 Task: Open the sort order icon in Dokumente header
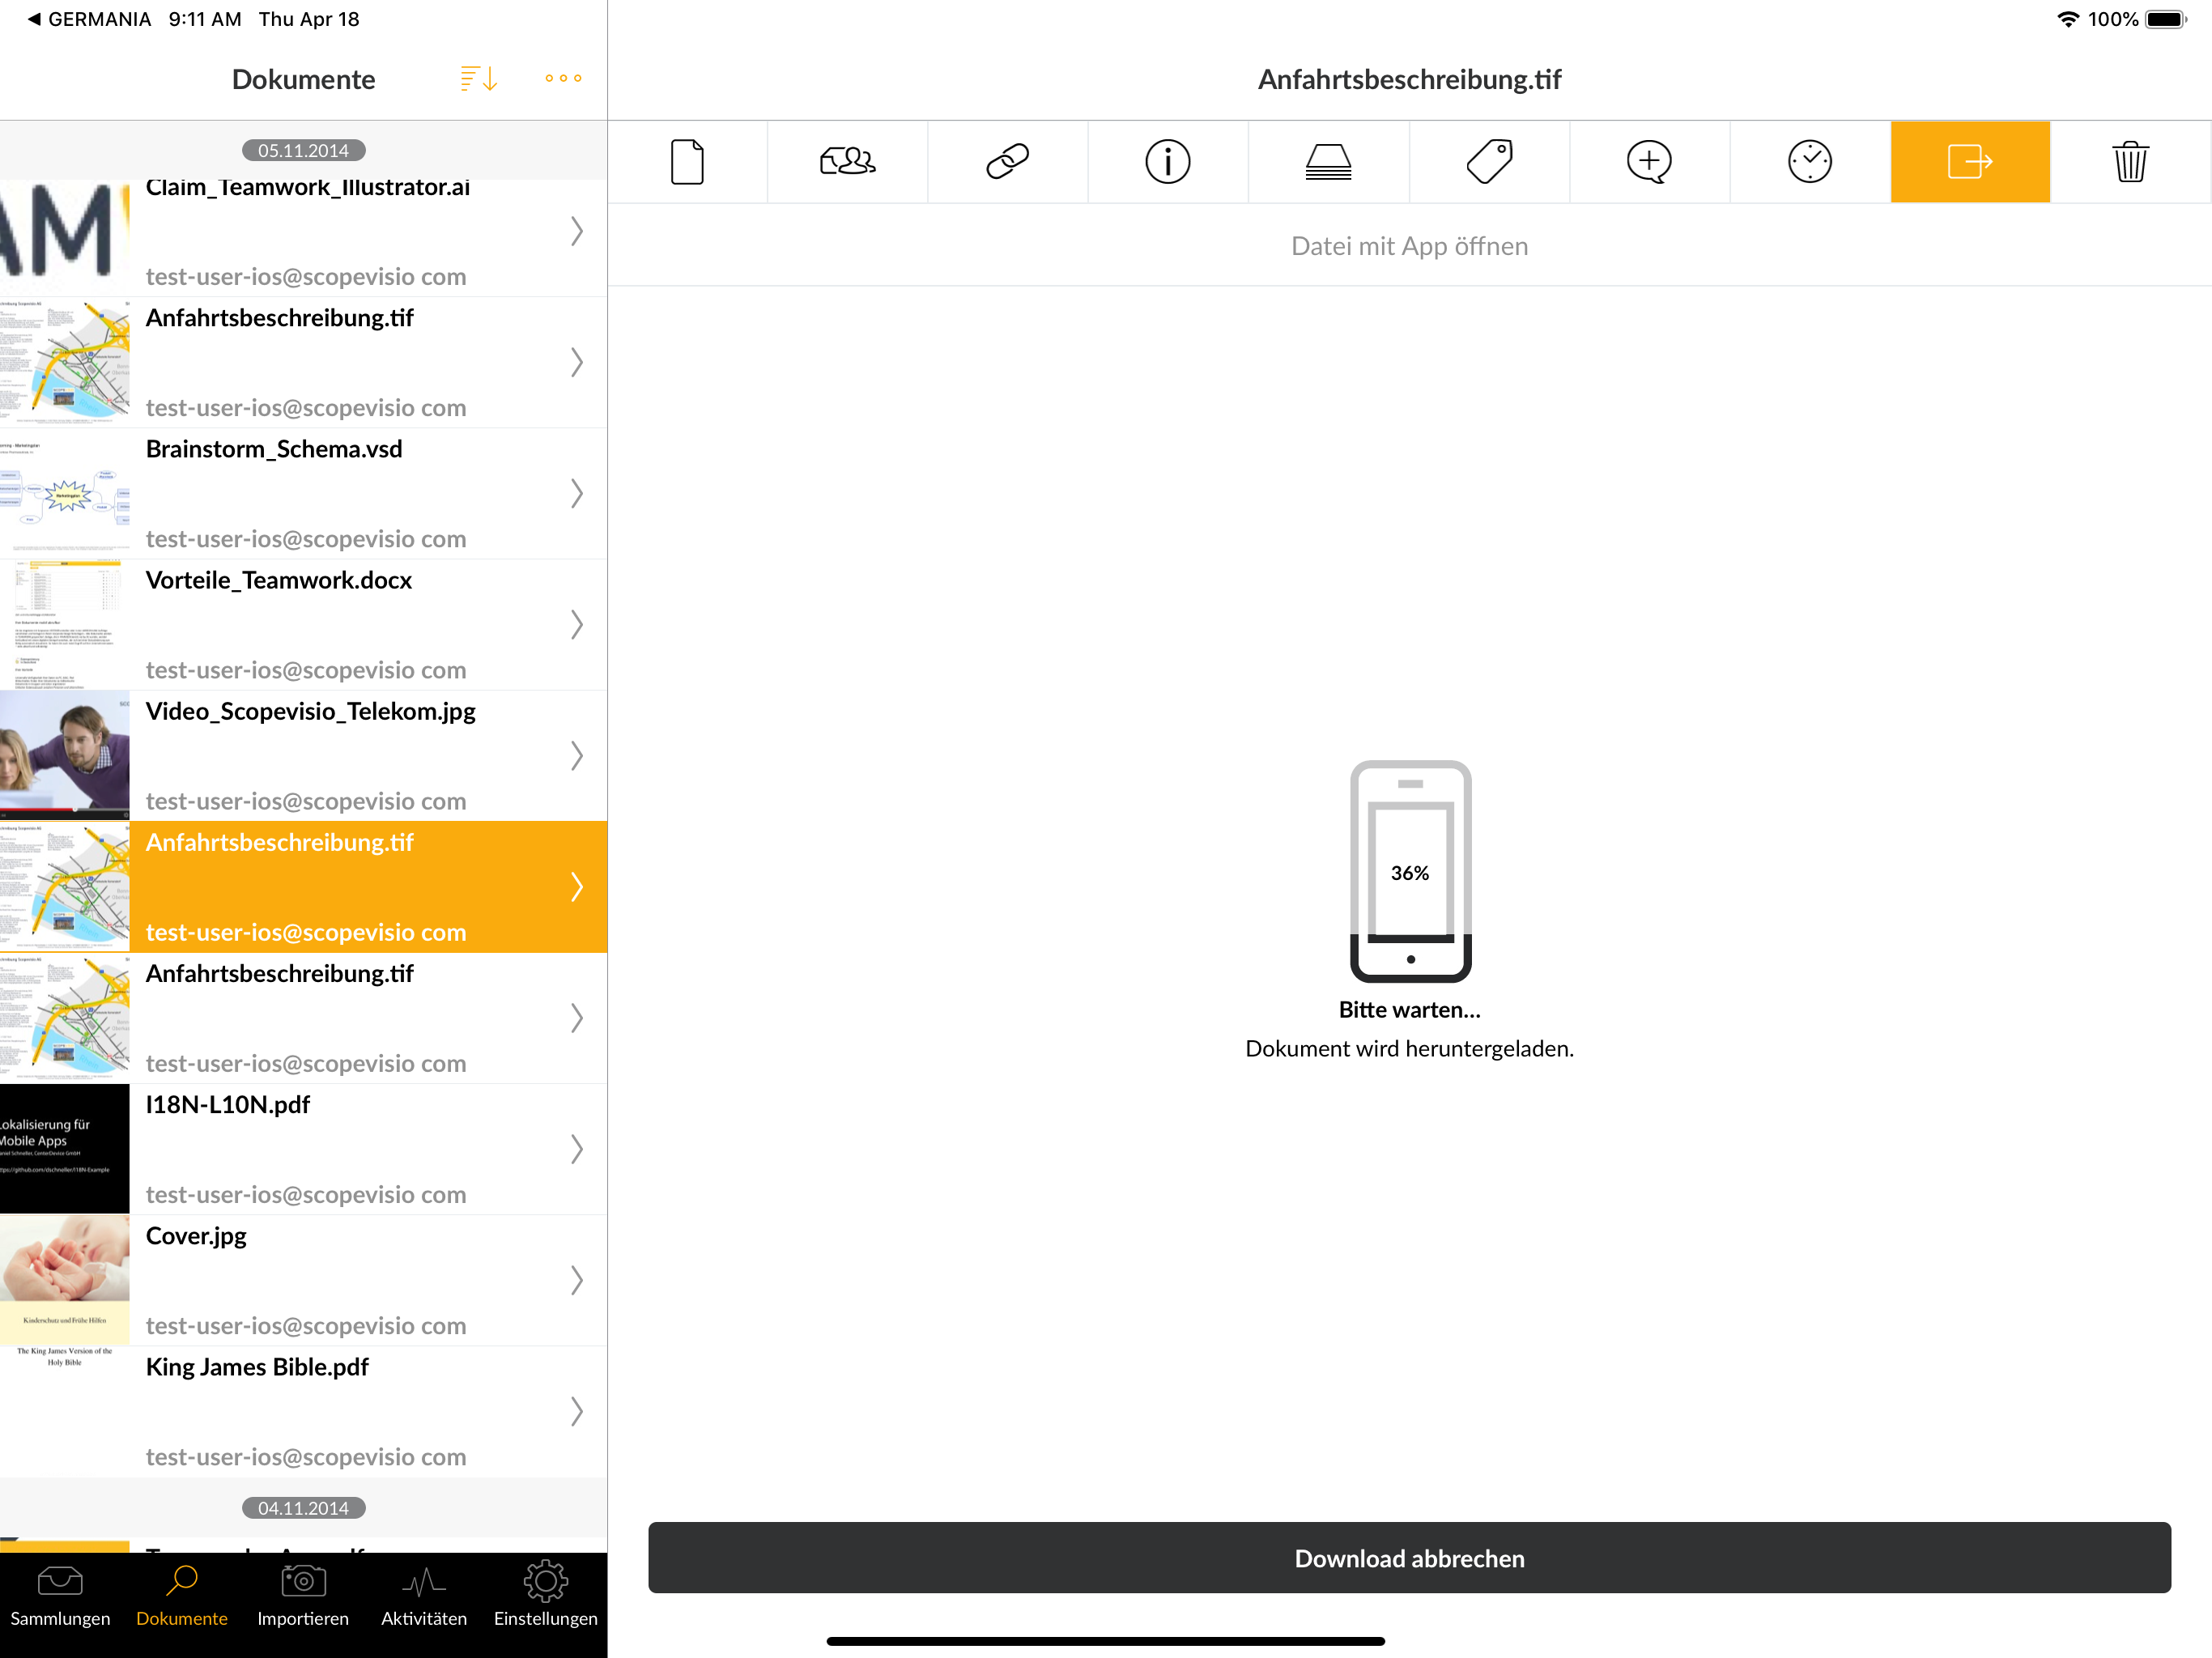[479, 78]
